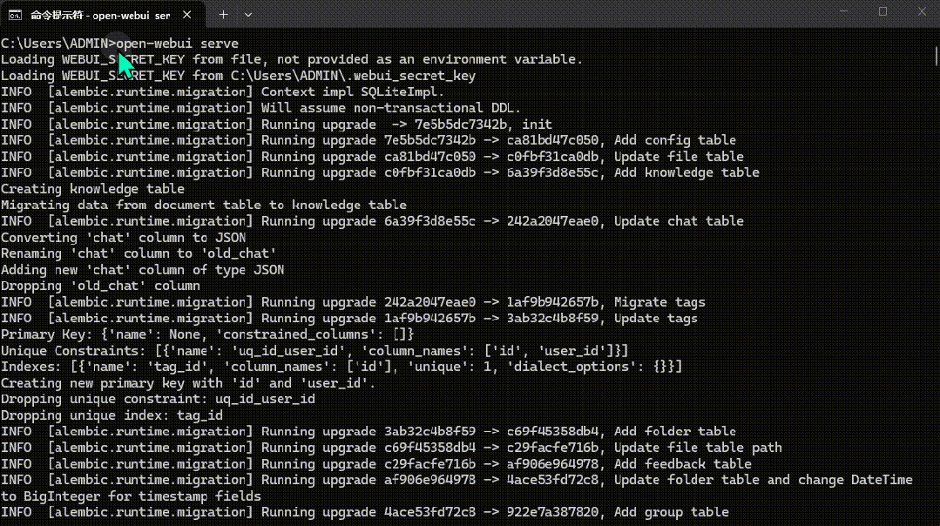This screenshot has height=526, width=940.
Task: Click 'Dropping unique index: tag_id' line
Action: click(112, 415)
